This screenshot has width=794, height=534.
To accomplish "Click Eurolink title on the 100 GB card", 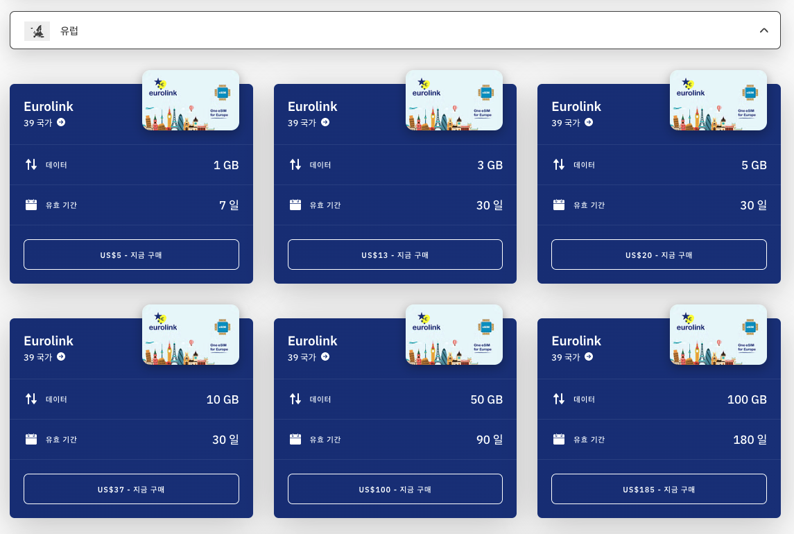I will 576,341.
